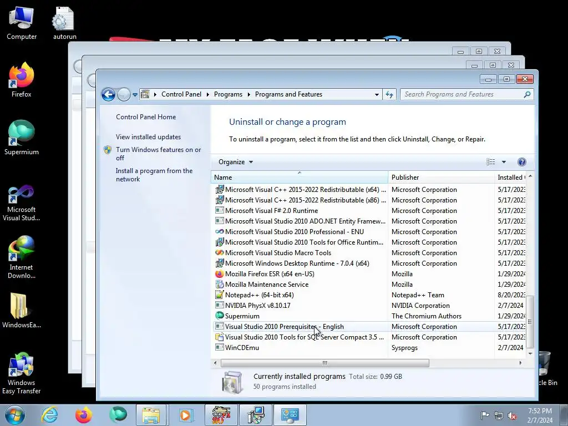Expand arrow after Control Panel breadcrumb
The width and height of the screenshot is (568, 426).
pyautogui.click(x=208, y=94)
